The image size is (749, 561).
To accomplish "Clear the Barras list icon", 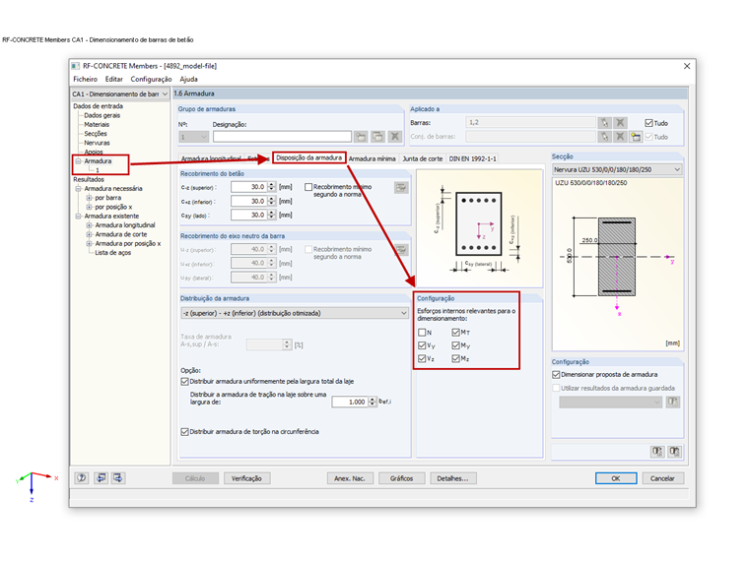I will 620,123.
